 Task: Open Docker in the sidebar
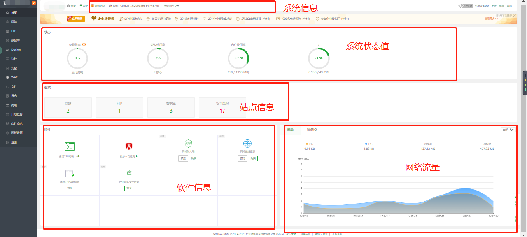[x=19, y=49]
